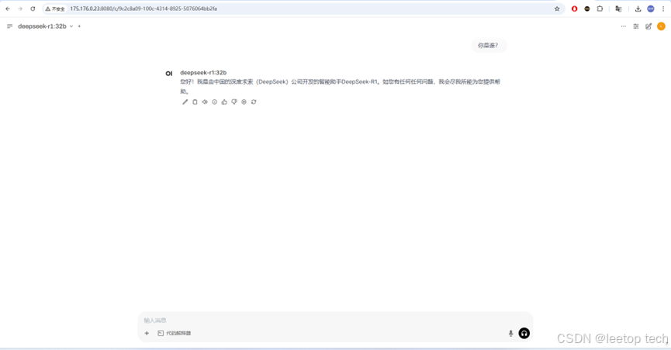Reload the page
This screenshot has height=350, width=671.
click(33, 9)
